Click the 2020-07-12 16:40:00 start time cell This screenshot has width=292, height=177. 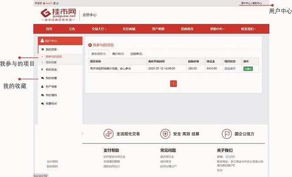tap(161, 69)
